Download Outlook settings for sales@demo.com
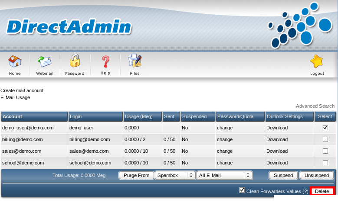The image size is (338, 206). click(x=277, y=151)
